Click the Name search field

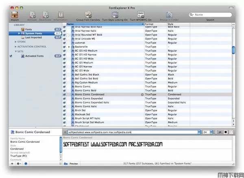(x=210, y=15)
